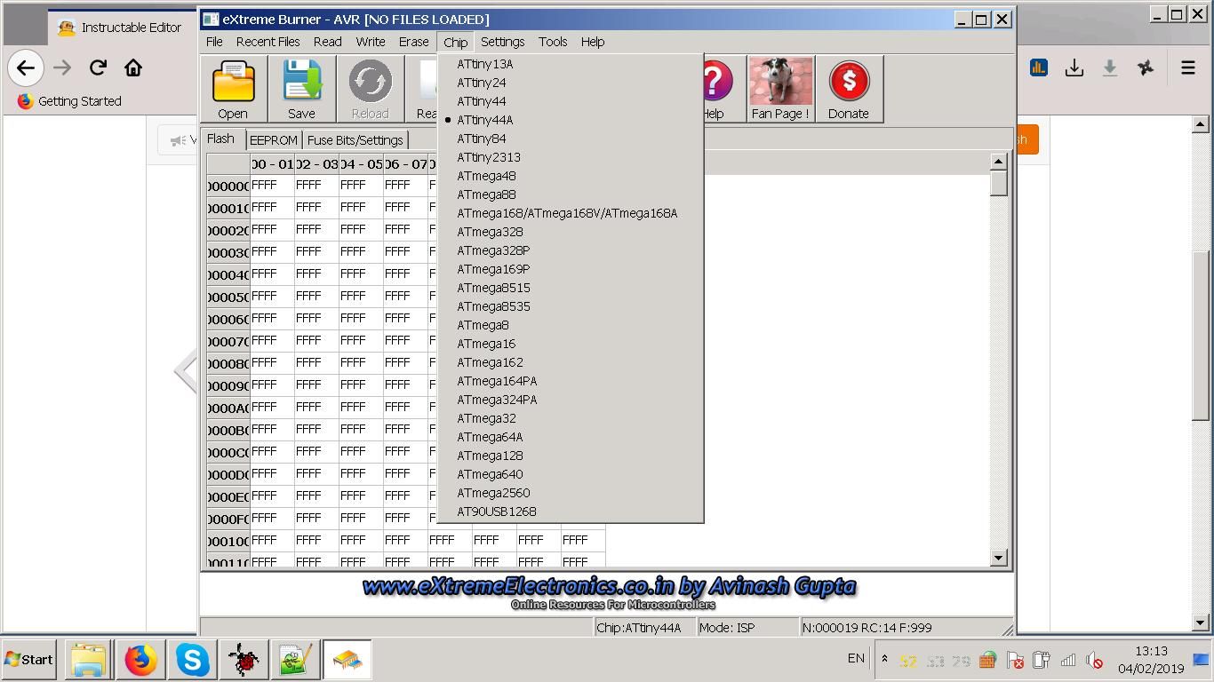Collapse the browser sidebar with the arrow
Viewport: 1214px width, 682px height.
[x=184, y=370]
